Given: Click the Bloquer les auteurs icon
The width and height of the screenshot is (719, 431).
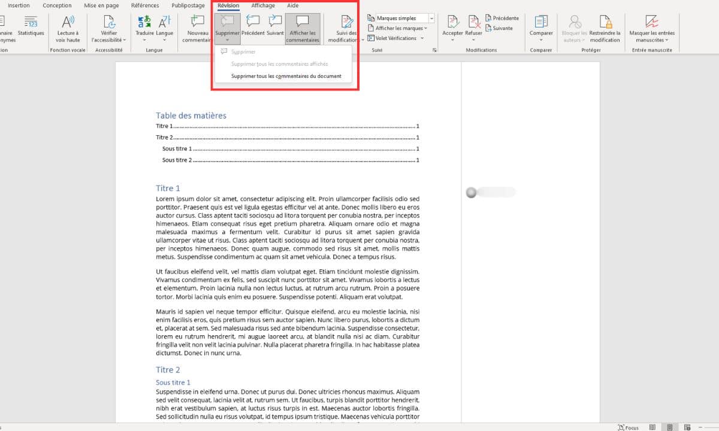Looking at the screenshot, I should (575, 22).
